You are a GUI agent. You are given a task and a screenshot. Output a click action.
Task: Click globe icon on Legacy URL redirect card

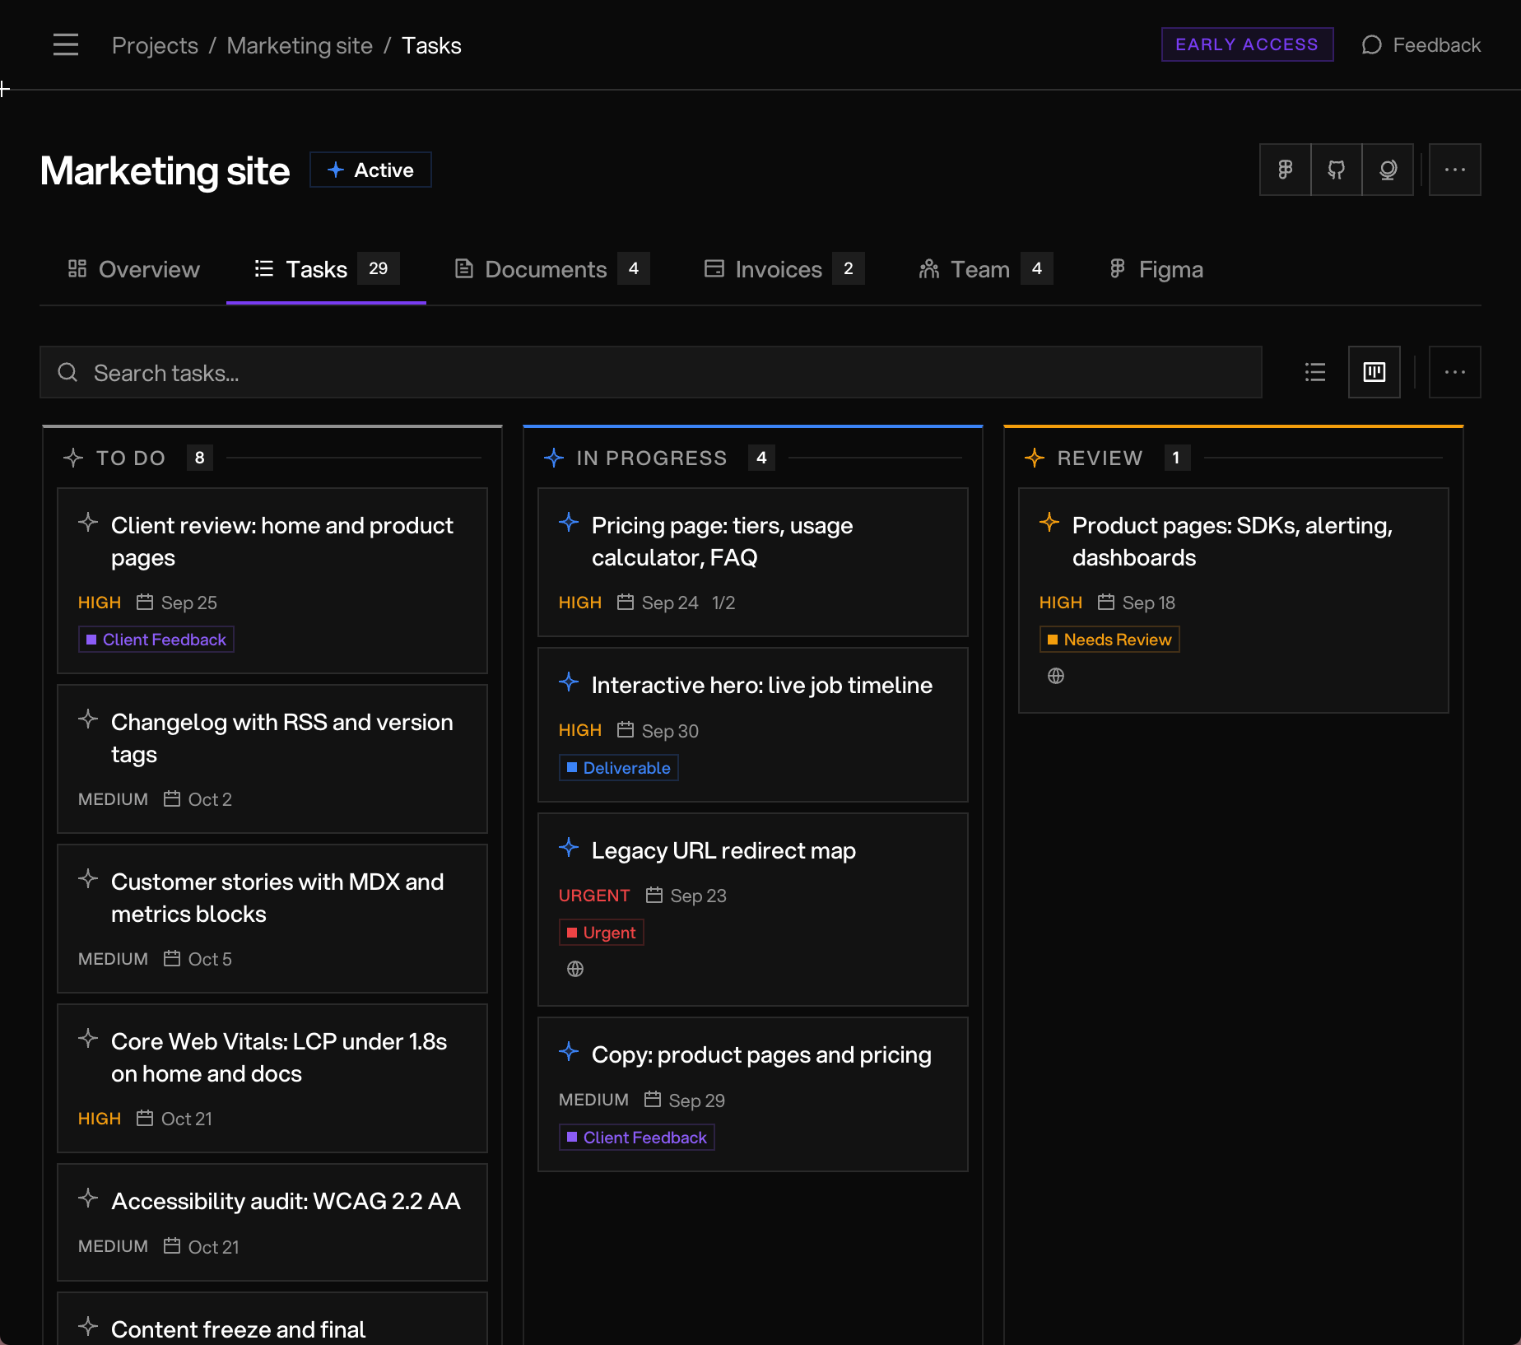[x=575, y=969]
